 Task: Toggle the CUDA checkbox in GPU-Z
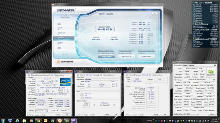pyautogui.click(x=191, y=110)
